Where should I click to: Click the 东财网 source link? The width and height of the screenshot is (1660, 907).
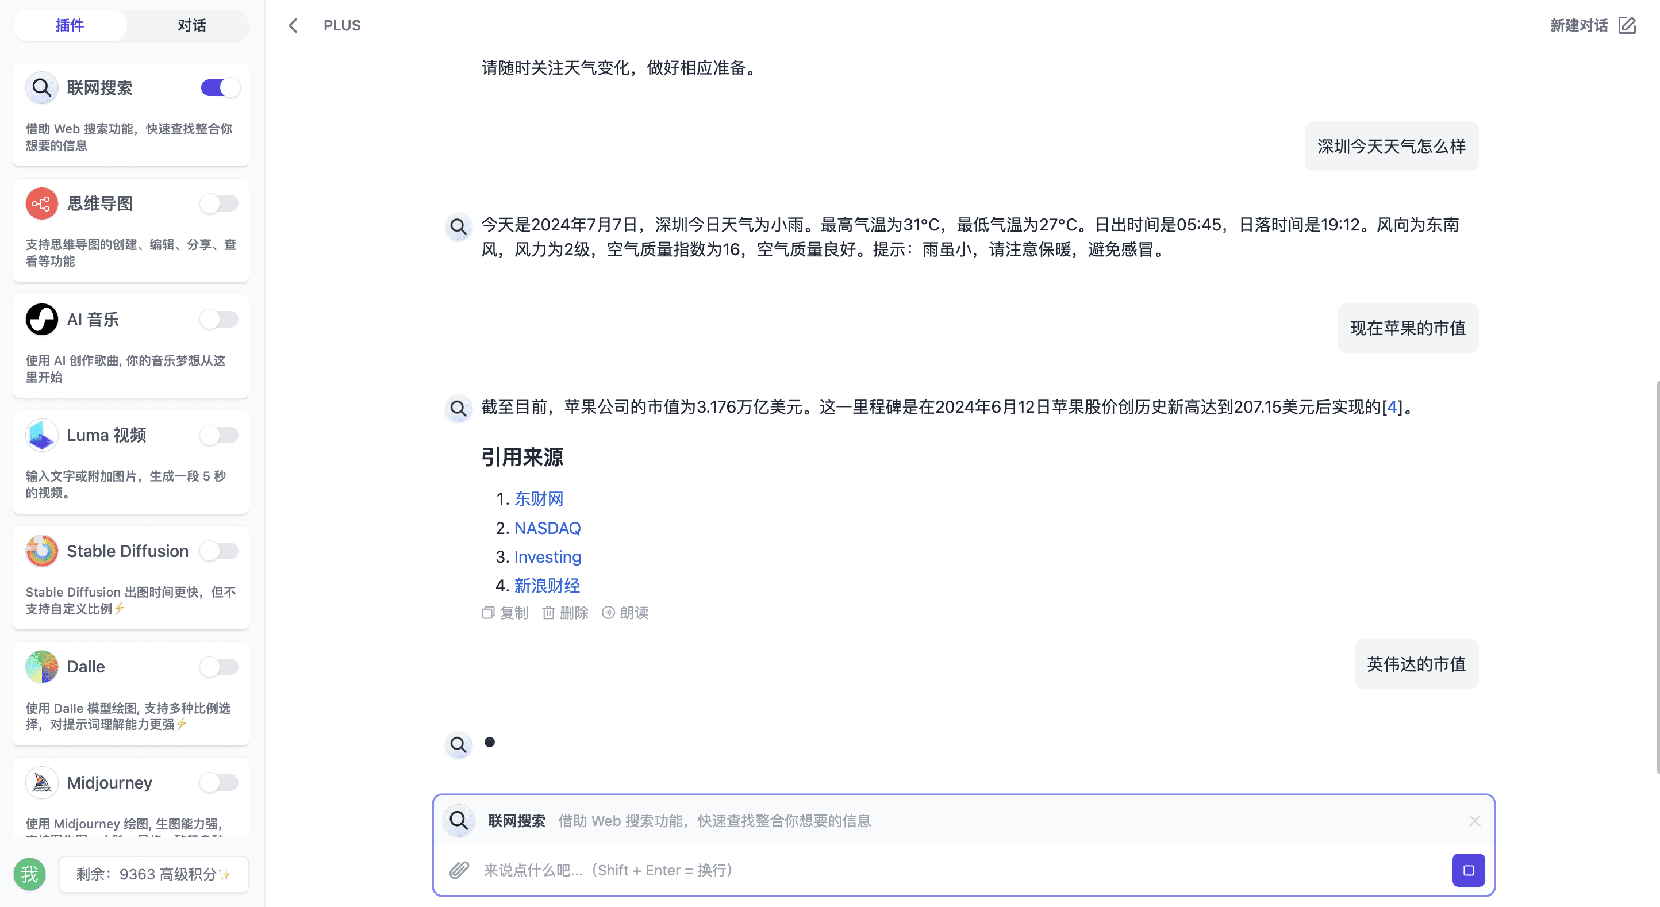click(537, 498)
